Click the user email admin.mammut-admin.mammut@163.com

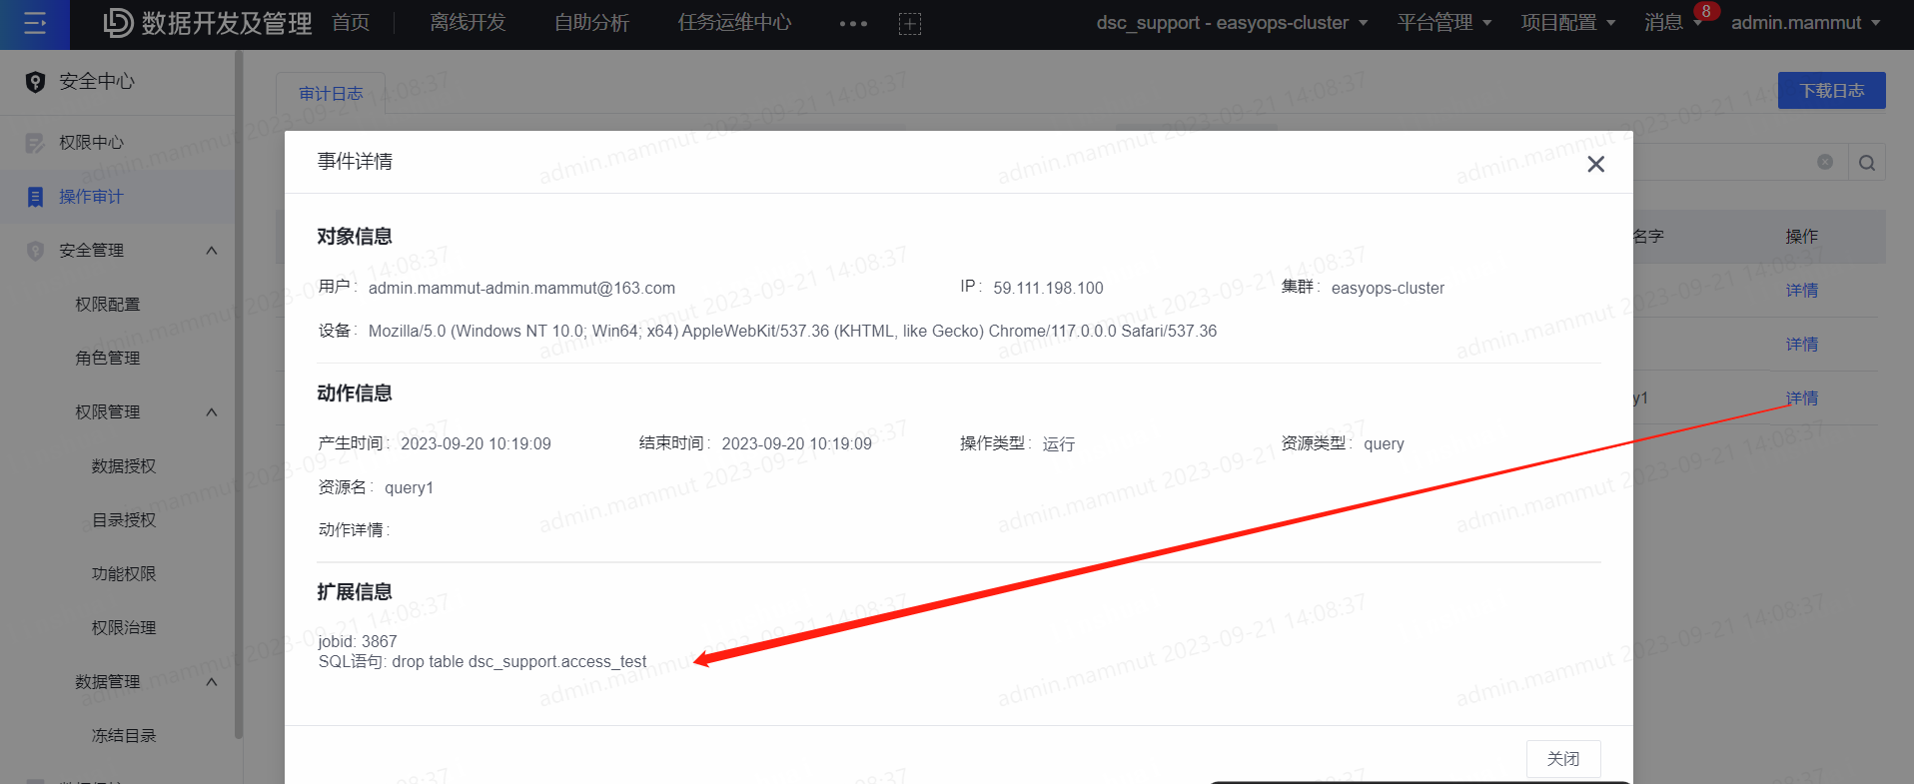[x=521, y=289]
